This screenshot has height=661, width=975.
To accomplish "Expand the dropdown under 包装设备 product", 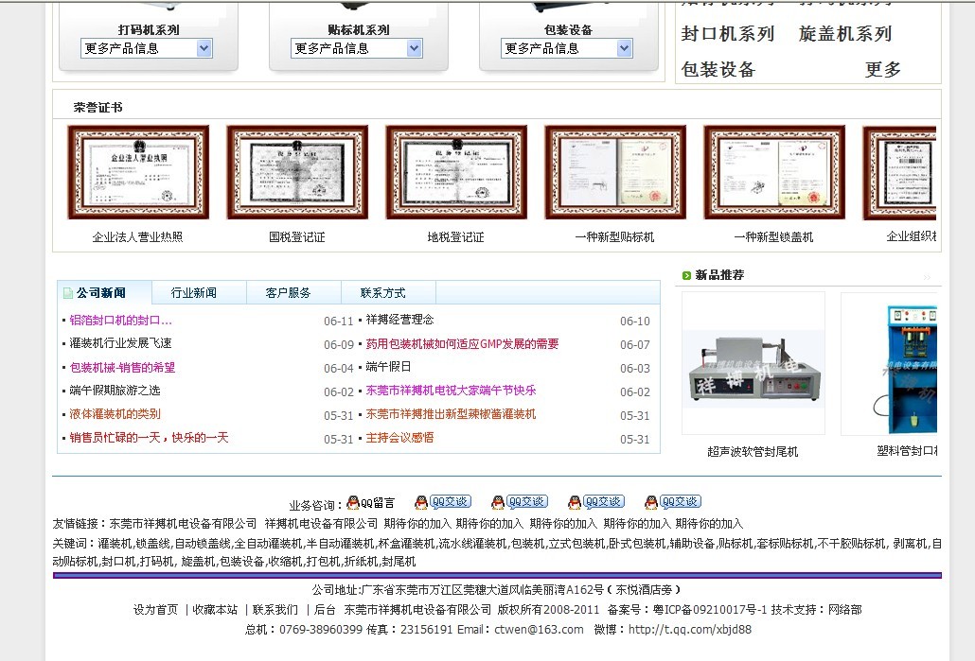I will 624,48.
